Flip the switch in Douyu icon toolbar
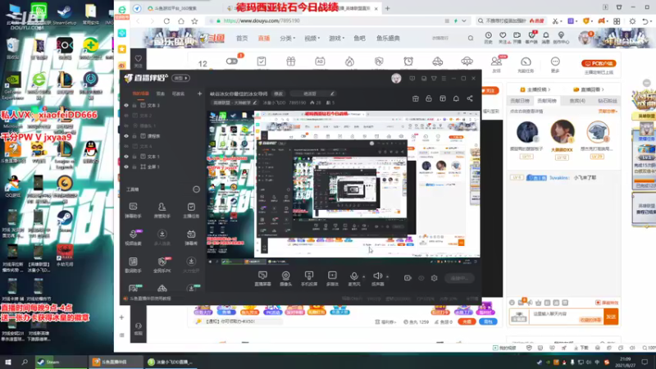This screenshot has height=369, width=656. point(231,61)
